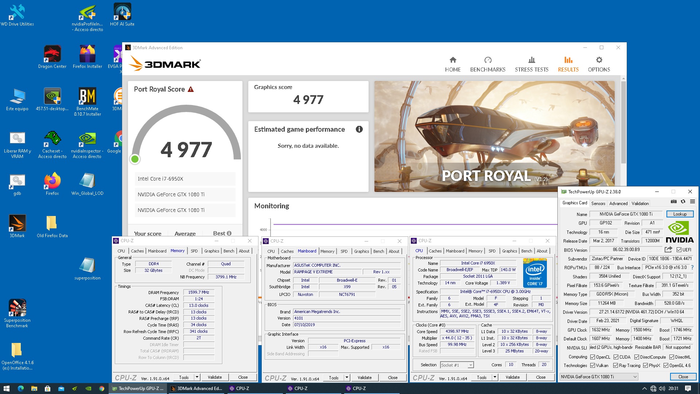Viewport: 700px width, 394px height.
Task: Click the Best score info icon
Action: tap(229, 233)
